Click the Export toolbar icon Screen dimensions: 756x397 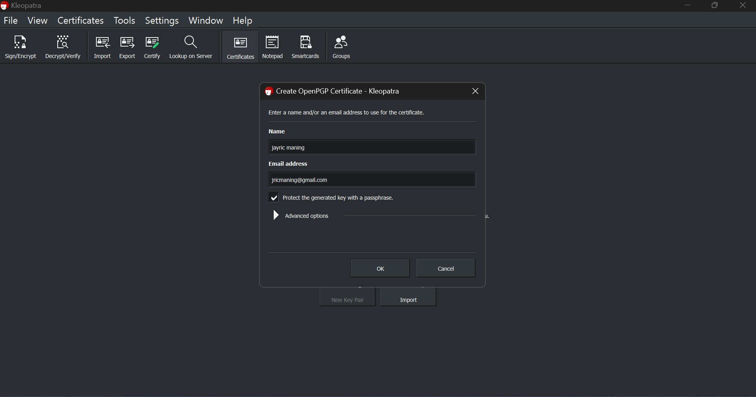pyautogui.click(x=127, y=47)
